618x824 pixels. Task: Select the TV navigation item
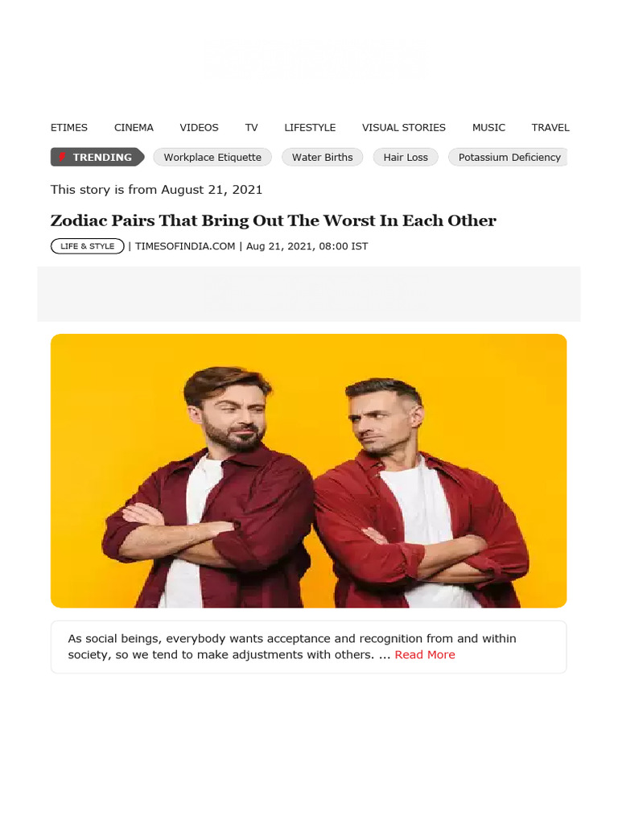pos(252,128)
